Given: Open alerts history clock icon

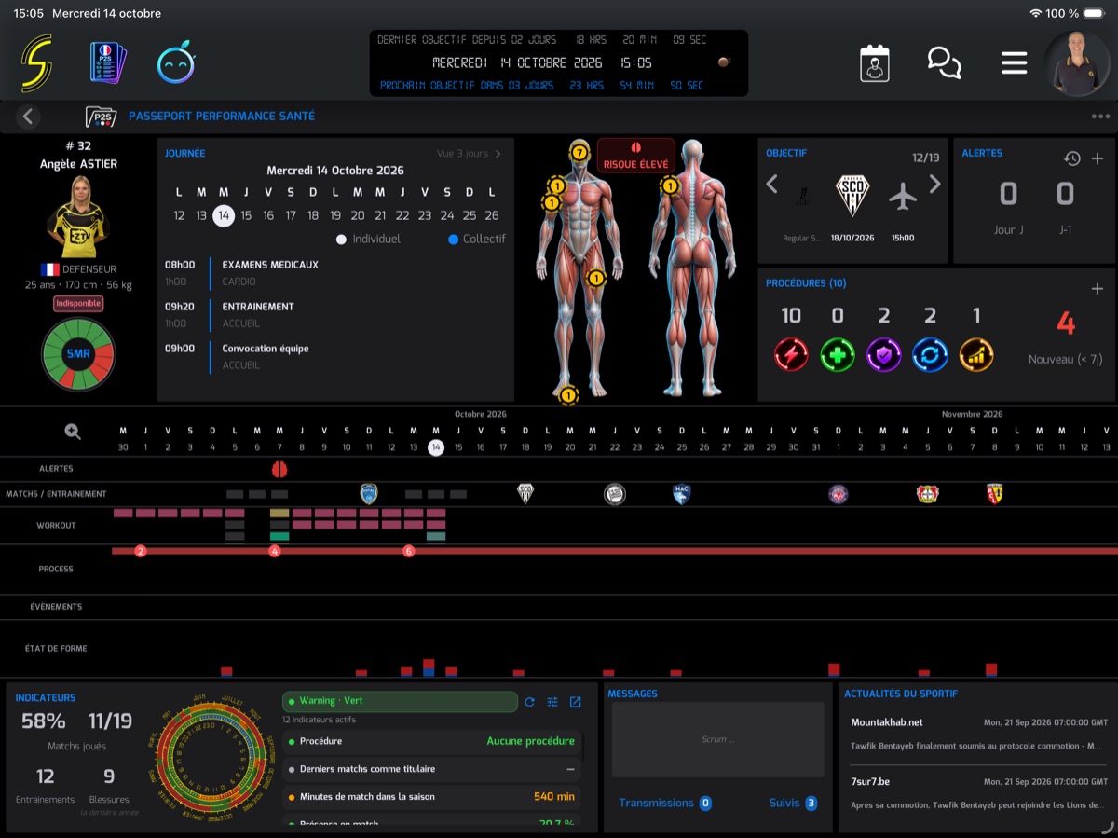Looking at the screenshot, I should pyautogui.click(x=1072, y=158).
